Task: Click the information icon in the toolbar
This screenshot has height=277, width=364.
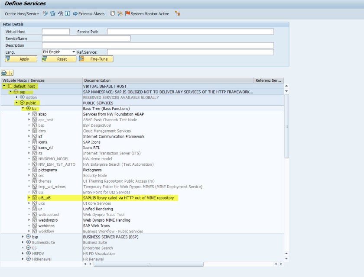Action: (x=68, y=14)
